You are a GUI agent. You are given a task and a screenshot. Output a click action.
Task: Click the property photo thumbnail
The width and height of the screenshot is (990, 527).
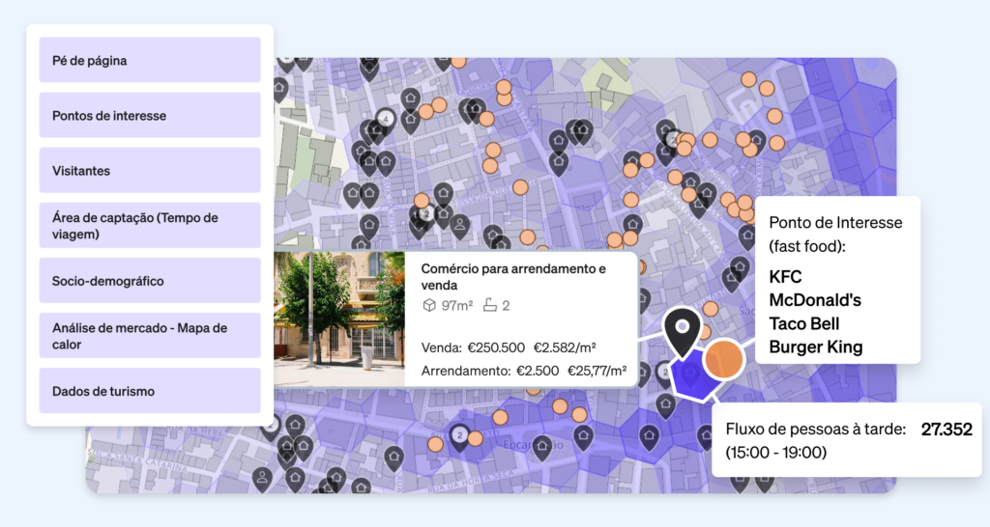click(339, 319)
